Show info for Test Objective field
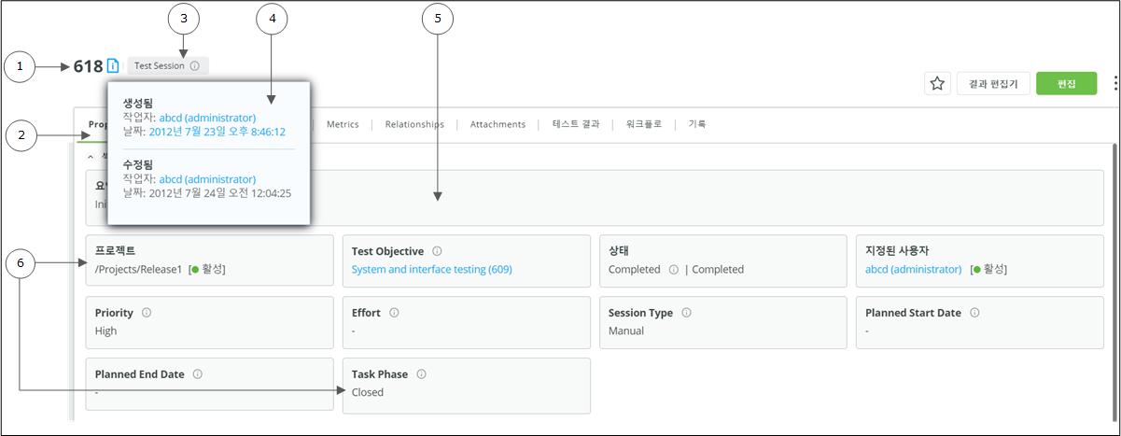Screen dimensions: 1121x436 tap(437, 251)
